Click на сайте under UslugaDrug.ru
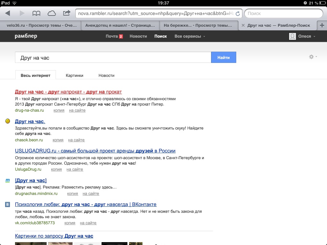 (x=75, y=169)
